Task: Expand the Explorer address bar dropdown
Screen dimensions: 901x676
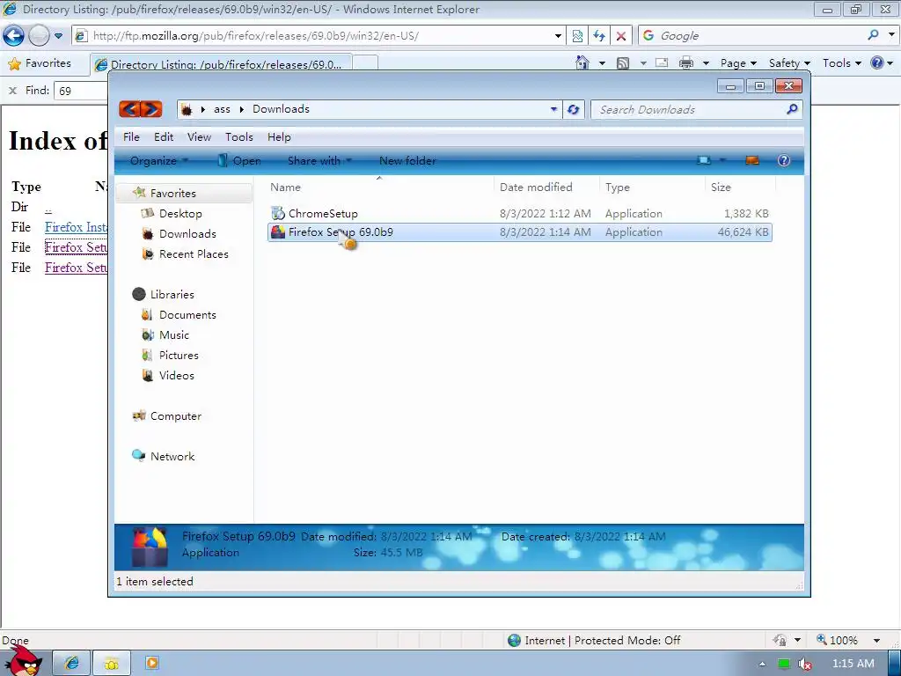Action: (553, 109)
